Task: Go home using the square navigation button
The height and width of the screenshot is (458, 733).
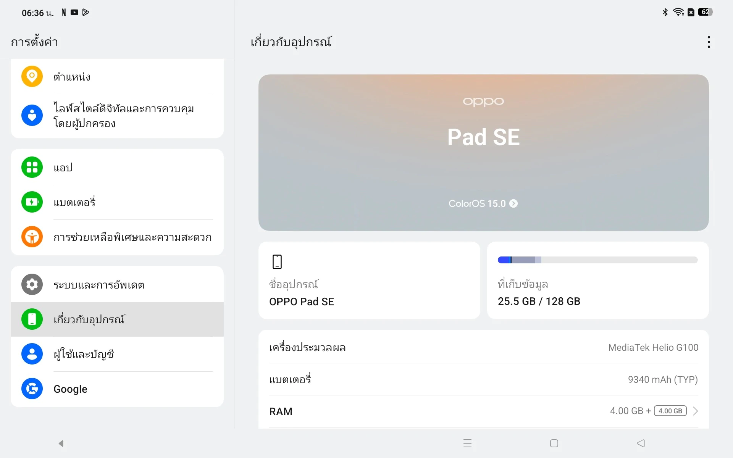Action: tap(554, 443)
